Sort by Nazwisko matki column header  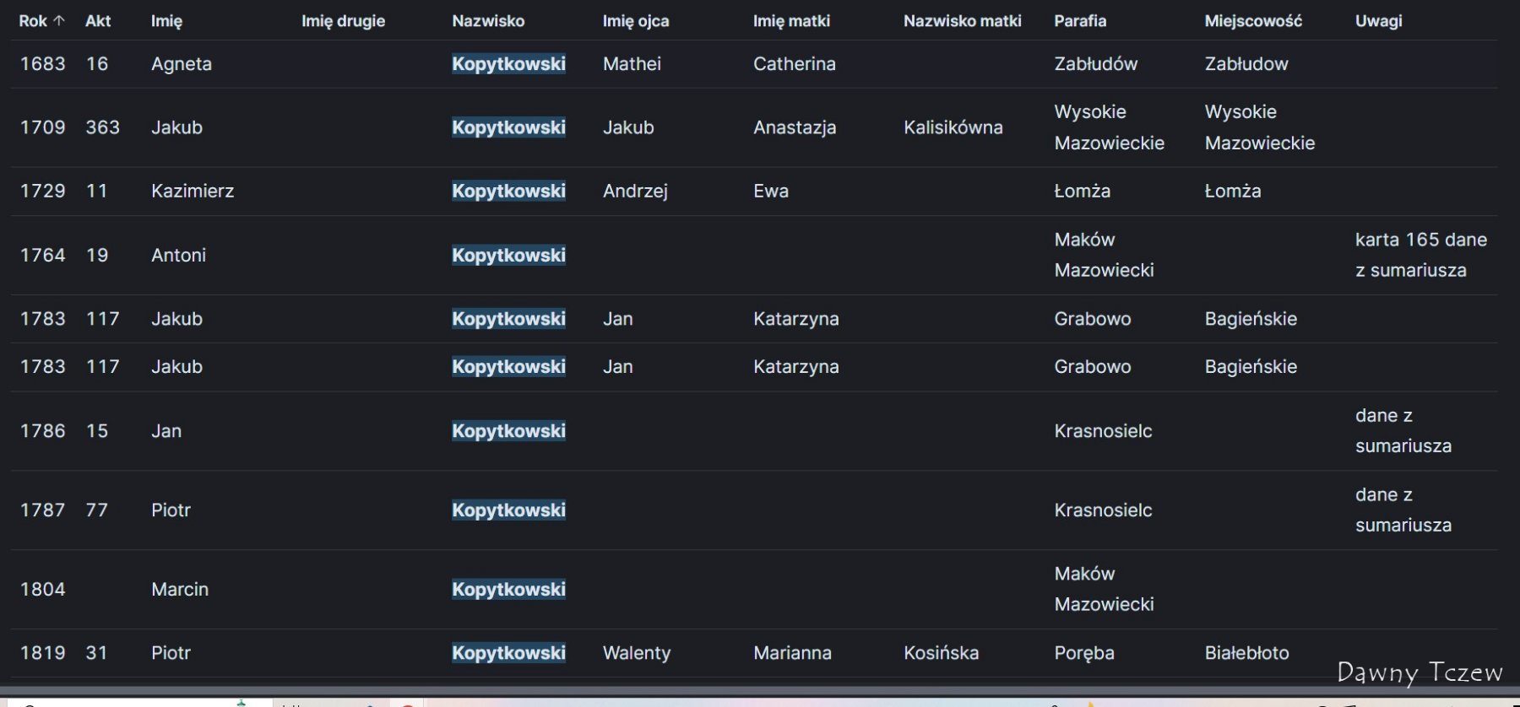pyautogui.click(x=962, y=21)
